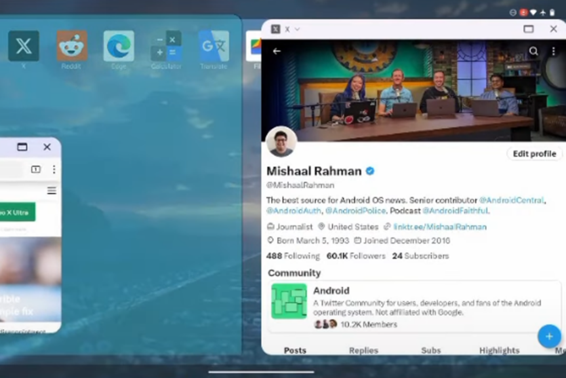Close the small browser window
Screen dimensions: 566x378
(x=47, y=147)
